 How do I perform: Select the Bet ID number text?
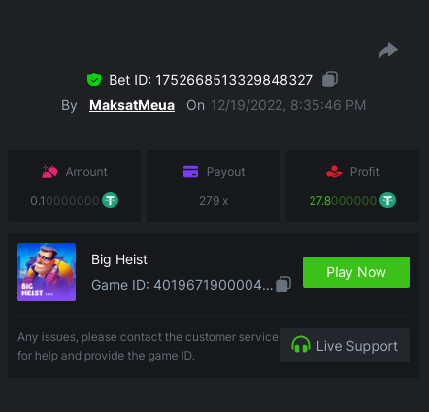[x=234, y=80]
